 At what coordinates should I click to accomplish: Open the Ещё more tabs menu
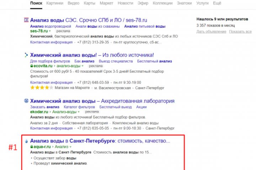pos(217,3)
